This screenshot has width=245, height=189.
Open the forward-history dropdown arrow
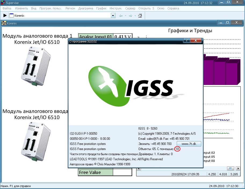pos(135,16)
